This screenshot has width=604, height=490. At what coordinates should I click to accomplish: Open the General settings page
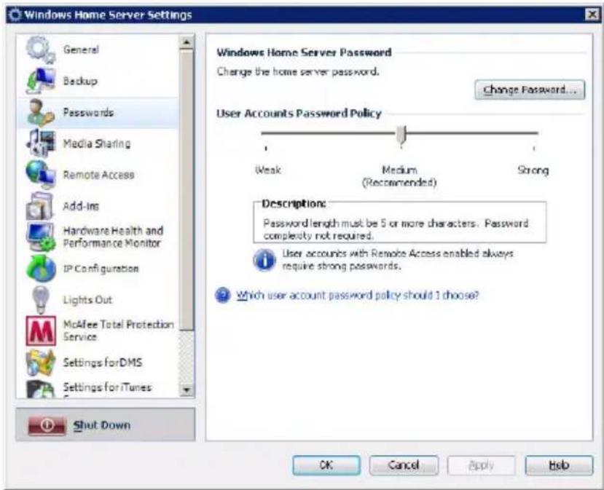(98, 50)
